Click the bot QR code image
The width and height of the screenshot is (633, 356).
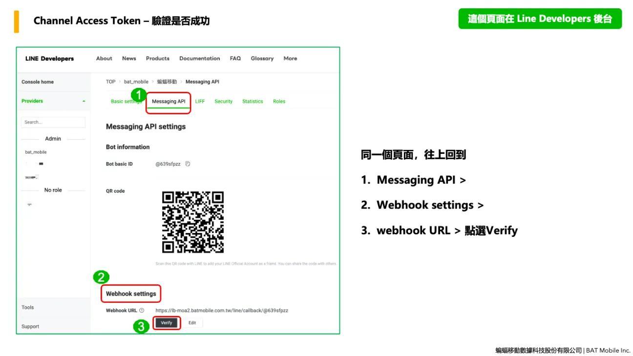(x=192, y=222)
